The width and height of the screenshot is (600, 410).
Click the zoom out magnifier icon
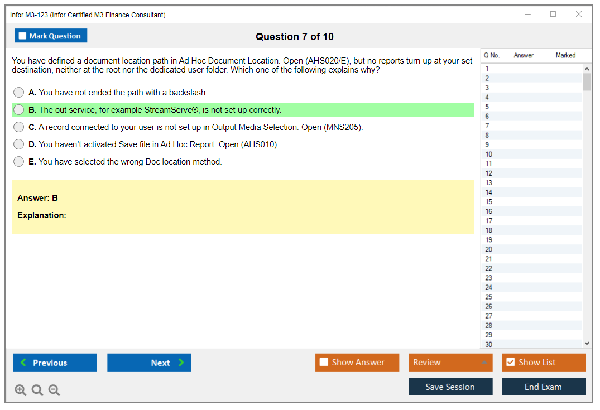pos(54,390)
